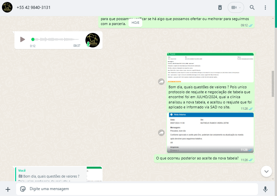Click the voice message sender avatar
Screen dimensions: 277x196
tap(93, 40)
